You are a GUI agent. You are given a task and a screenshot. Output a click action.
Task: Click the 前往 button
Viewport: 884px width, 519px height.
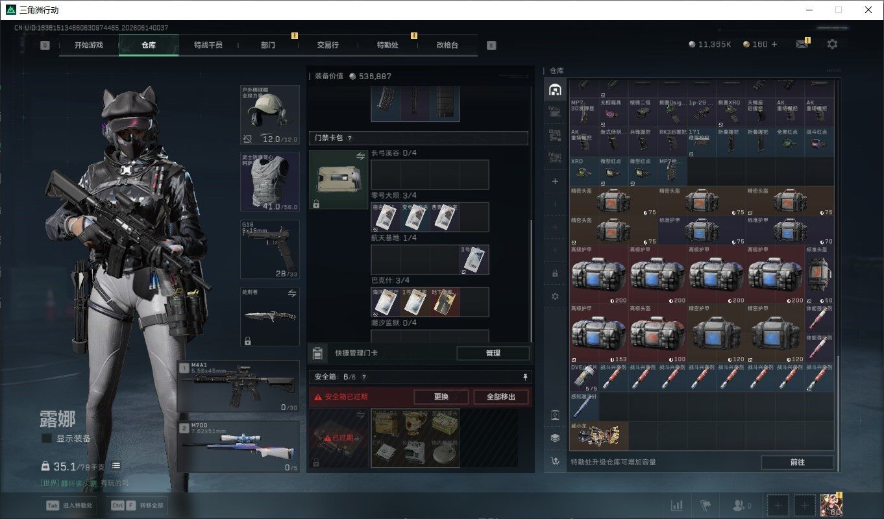798,463
